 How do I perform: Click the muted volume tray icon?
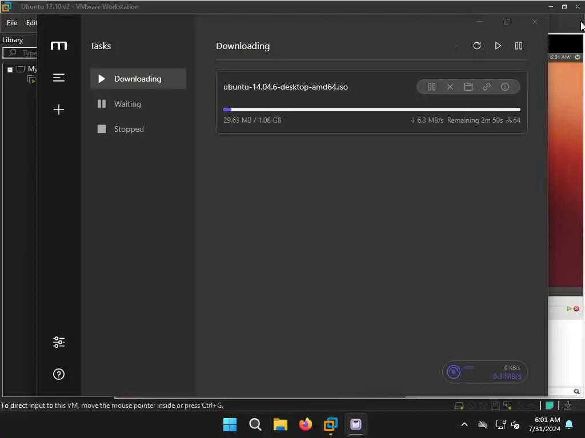(516, 424)
